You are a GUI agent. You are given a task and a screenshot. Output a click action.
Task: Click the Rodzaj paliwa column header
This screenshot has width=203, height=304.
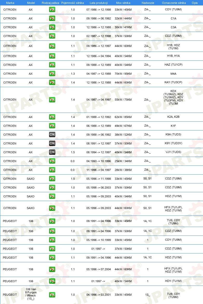pos(50,3)
